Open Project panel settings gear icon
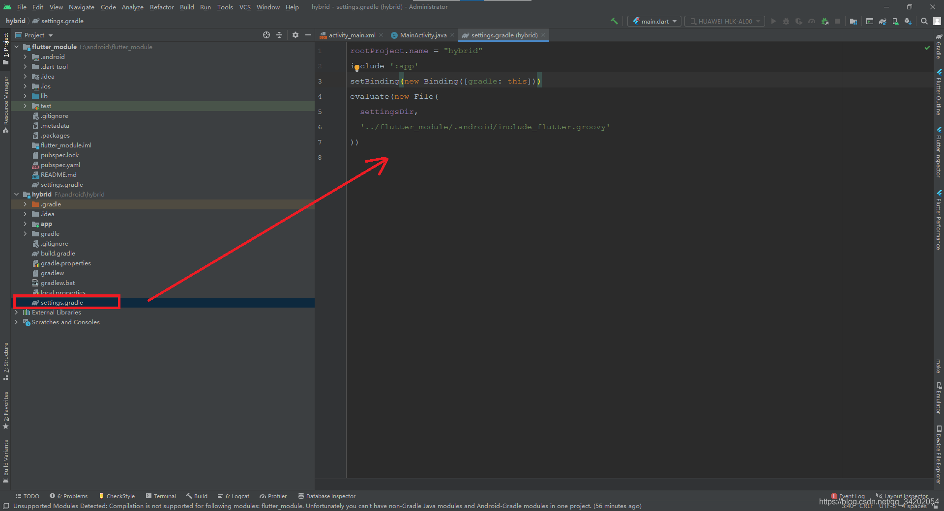The image size is (944, 511). [x=295, y=35]
